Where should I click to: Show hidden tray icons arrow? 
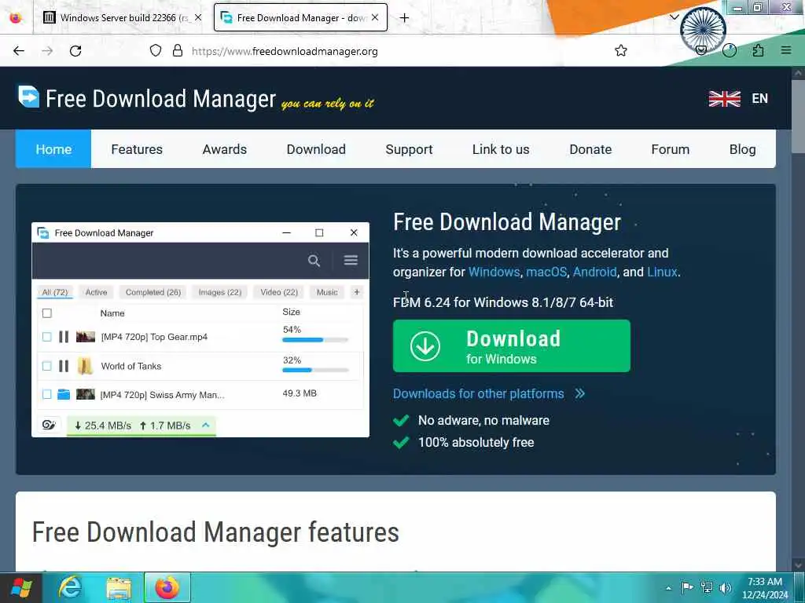click(668, 588)
